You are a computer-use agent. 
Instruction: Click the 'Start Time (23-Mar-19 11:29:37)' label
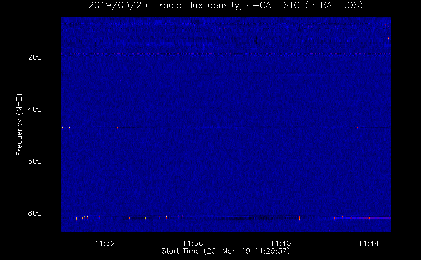(x=226, y=251)
